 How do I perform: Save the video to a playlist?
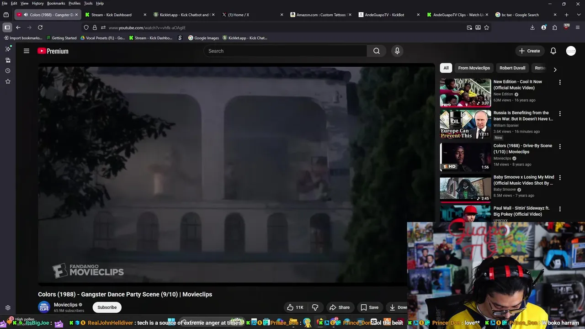[x=369, y=308]
